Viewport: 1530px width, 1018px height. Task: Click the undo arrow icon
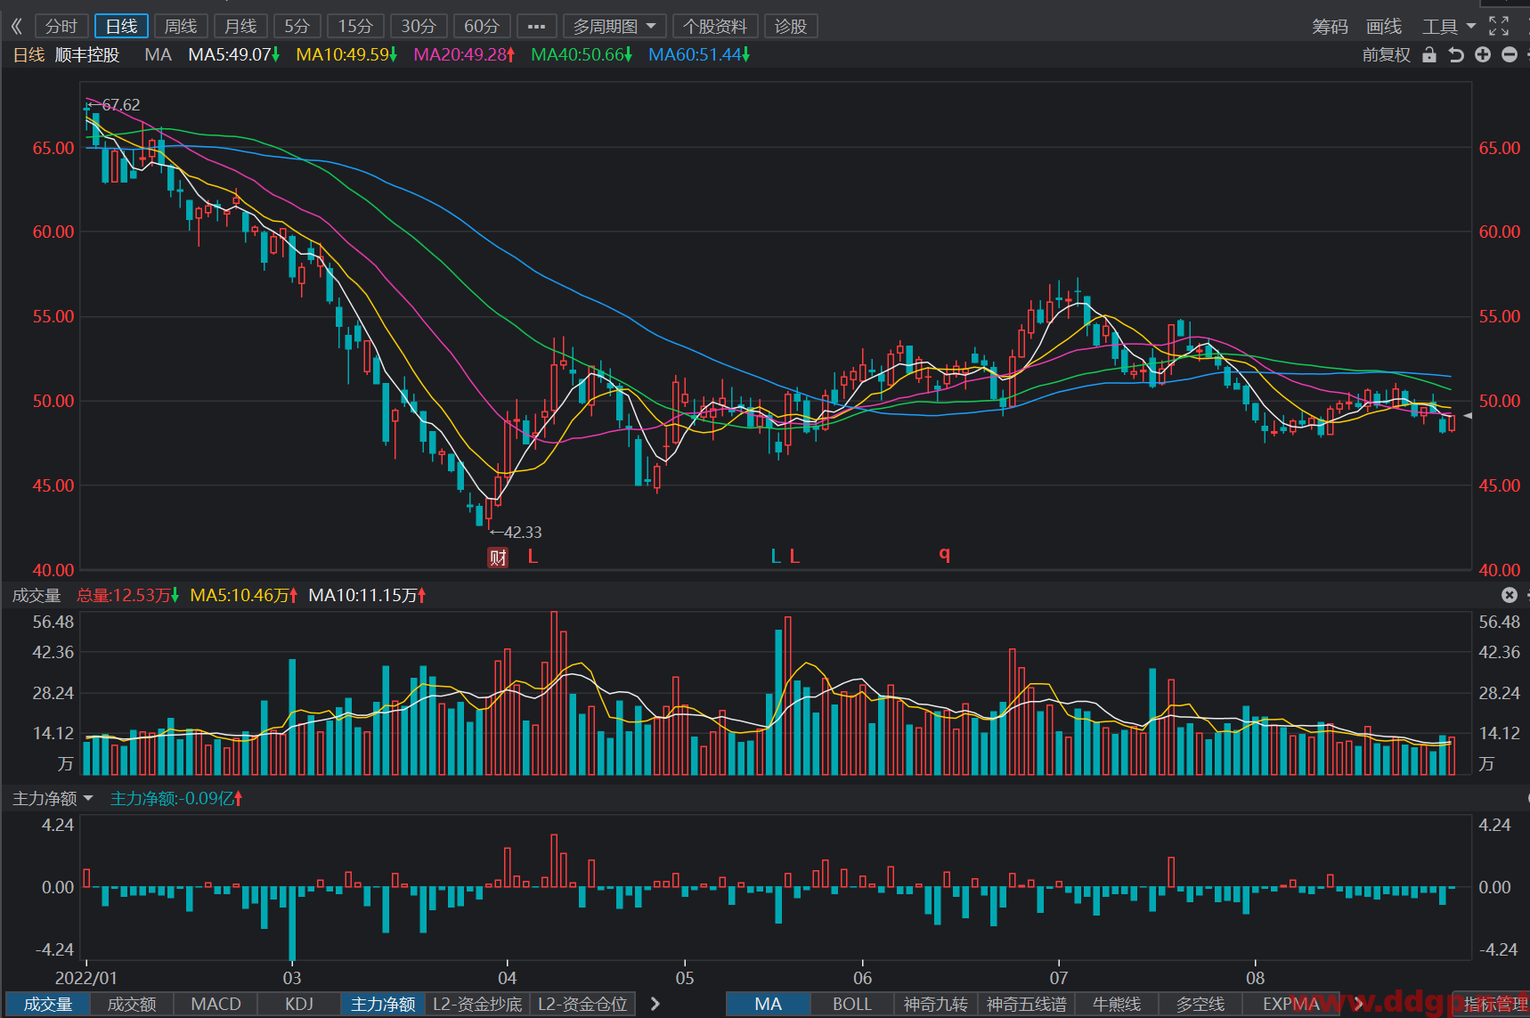(x=1456, y=54)
